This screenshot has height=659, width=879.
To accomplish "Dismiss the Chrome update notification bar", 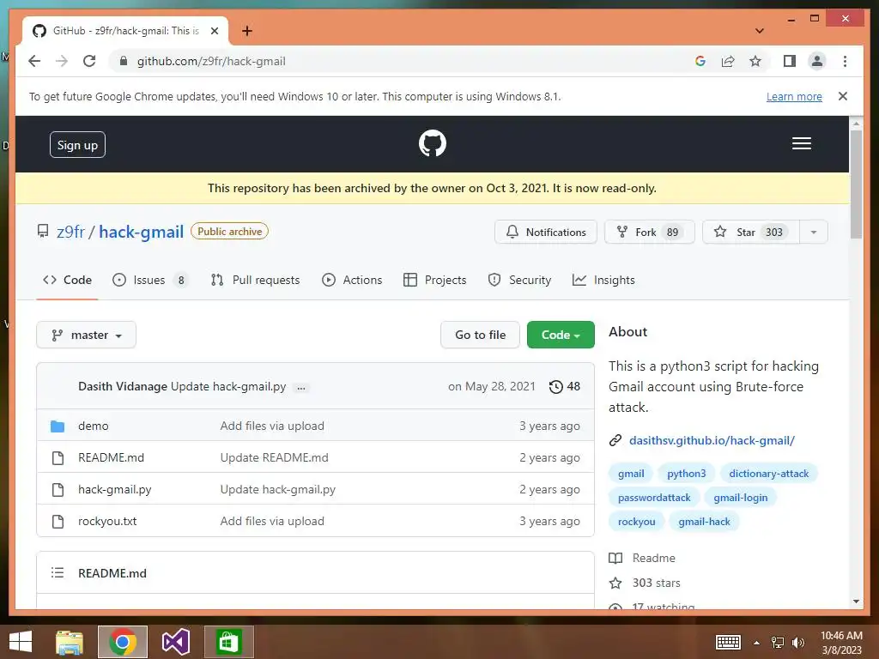I will coord(842,96).
